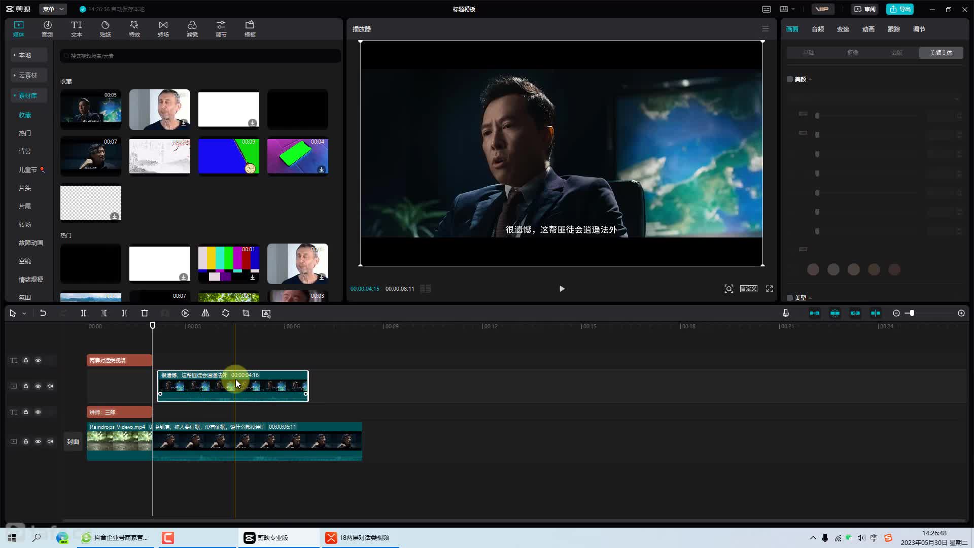974x548 pixels.
Task: Hide the 两屏对话类视频 text track
Action: click(x=38, y=360)
